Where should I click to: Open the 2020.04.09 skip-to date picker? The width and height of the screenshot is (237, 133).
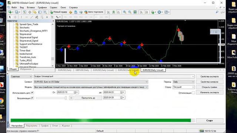coord(122,98)
